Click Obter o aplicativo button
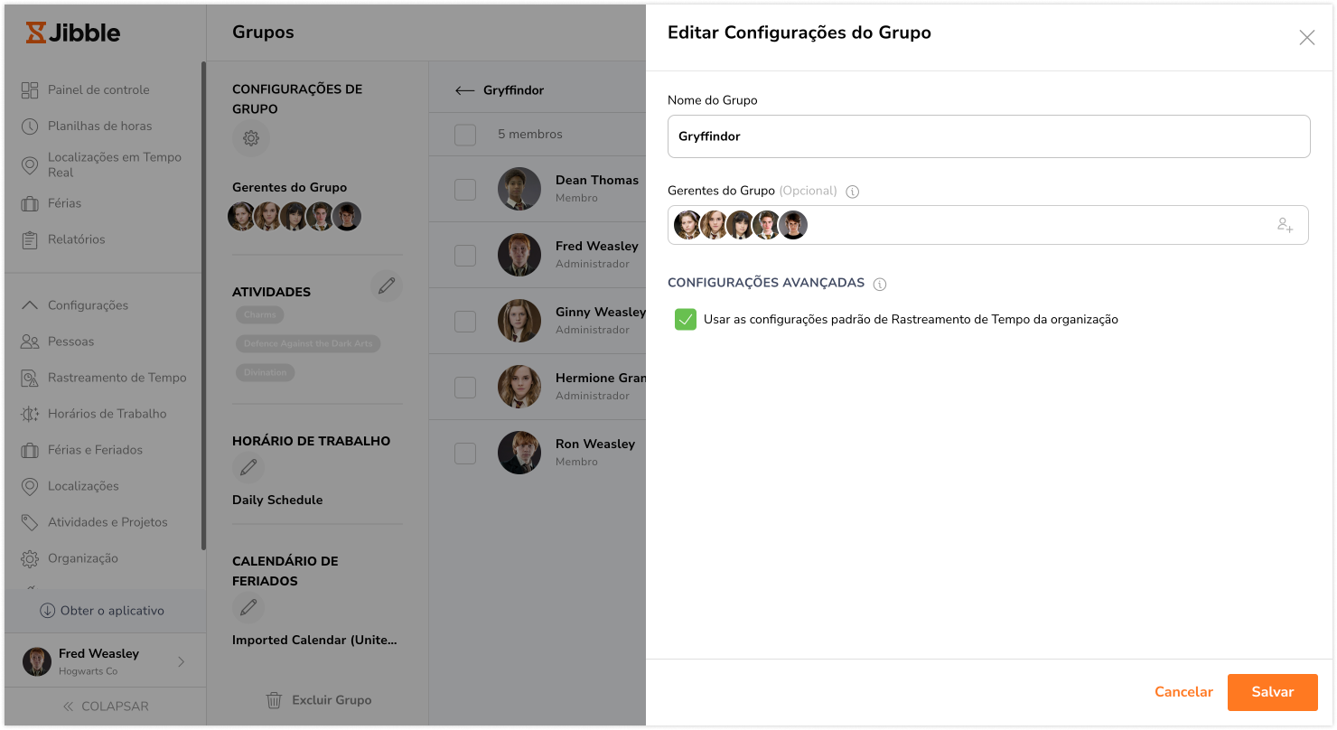The width and height of the screenshot is (1337, 730). tap(102, 611)
